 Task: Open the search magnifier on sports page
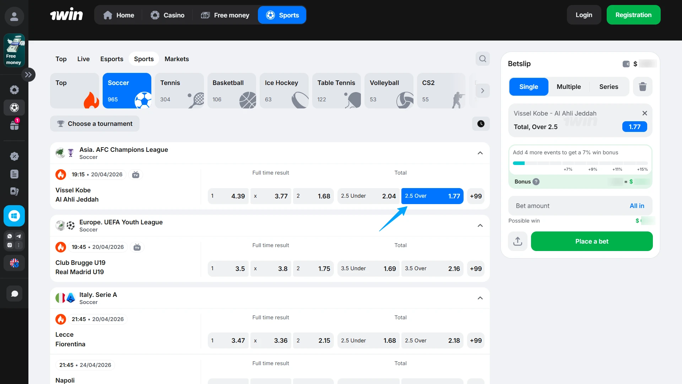482,59
